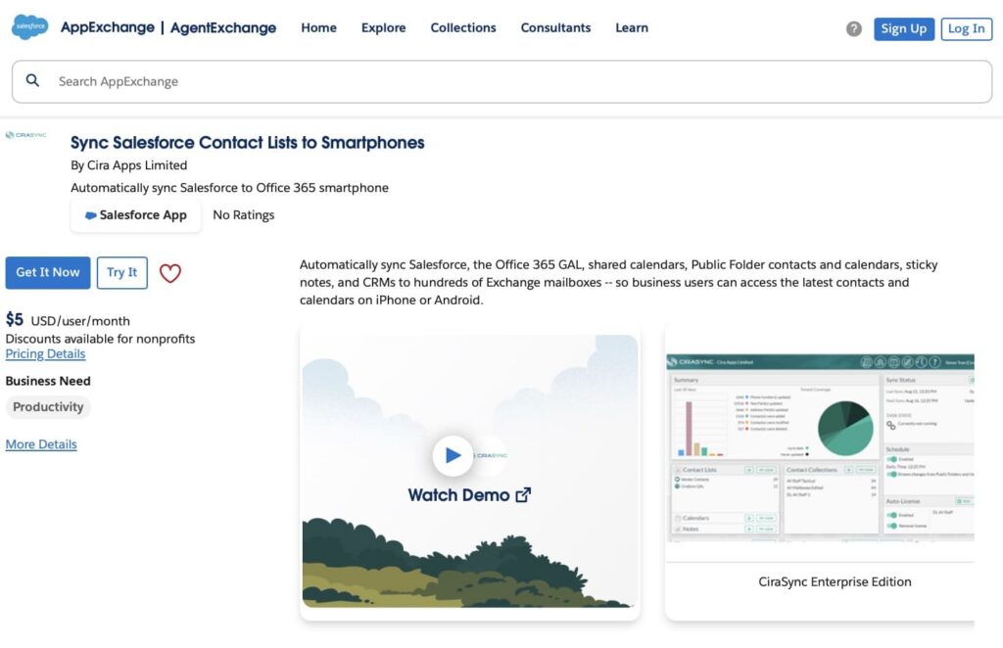The height and width of the screenshot is (648, 1003).
Task: Open the Learn section
Action: (x=632, y=27)
